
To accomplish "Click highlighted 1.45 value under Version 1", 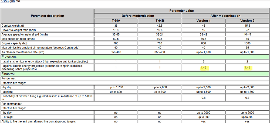I will click(203, 68).
